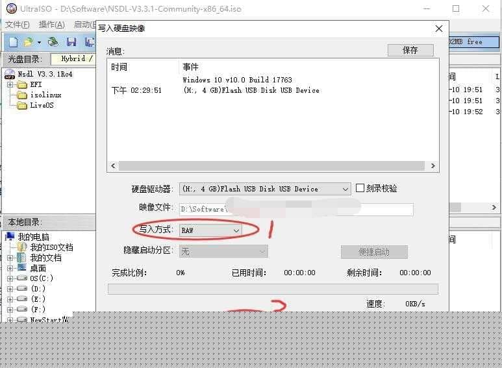Click the main window right scroll arrow
Viewport: 502px width, 368px height.
tap(494, 207)
